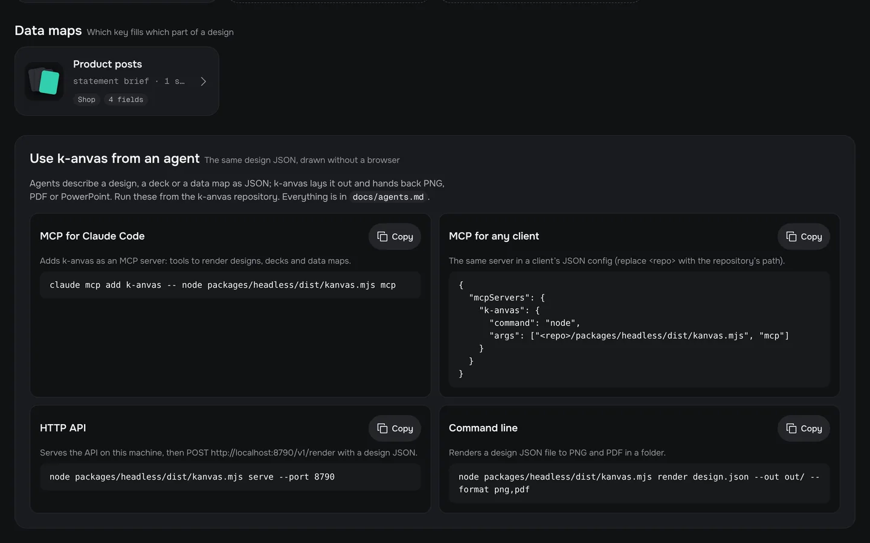870x543 pixels.
Task: Click 'Adds k-anvas as an MCP server' description
Action: tap(195, 261)
